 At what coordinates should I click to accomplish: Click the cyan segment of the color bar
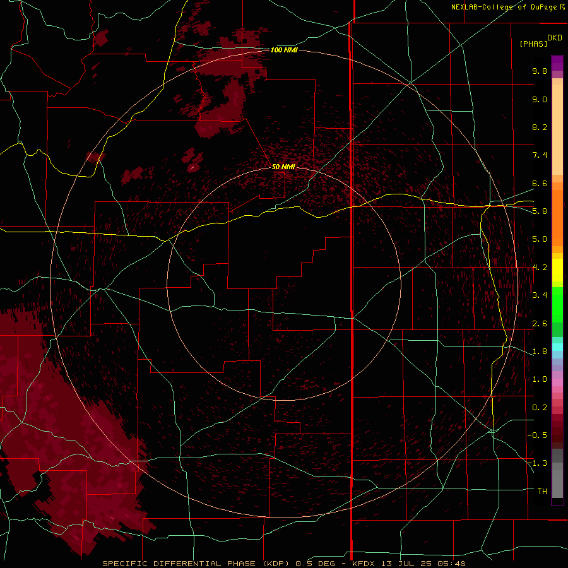pos(557,347)
